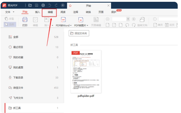181x113 pixels.
Task: Select 最近项目 in the sidebar
Action: click(x=34, y=47)
